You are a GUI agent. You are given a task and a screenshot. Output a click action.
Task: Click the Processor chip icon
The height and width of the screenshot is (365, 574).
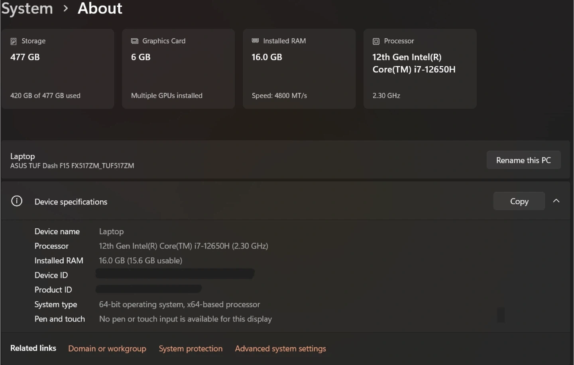376,41
